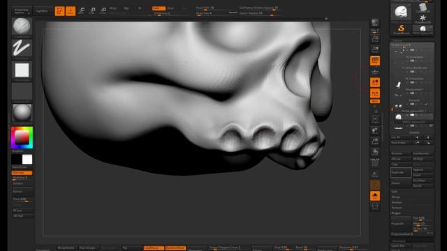
Task: Open the LightBox browser
Action: pyautogui.click(x=42, y=11)
